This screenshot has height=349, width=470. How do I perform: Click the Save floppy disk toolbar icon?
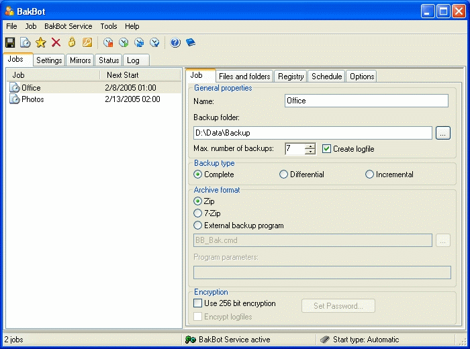click(x=10, y=42)
